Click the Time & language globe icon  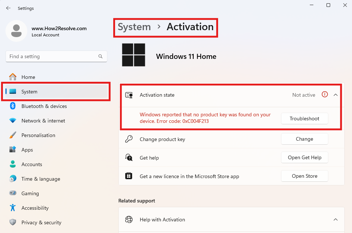pos(13,178)
